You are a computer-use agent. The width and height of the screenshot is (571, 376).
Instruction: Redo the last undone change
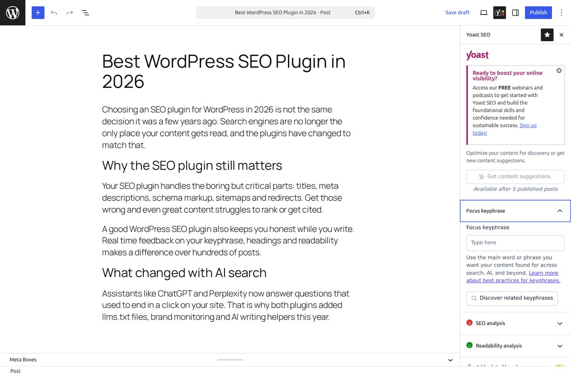(69, 12)
